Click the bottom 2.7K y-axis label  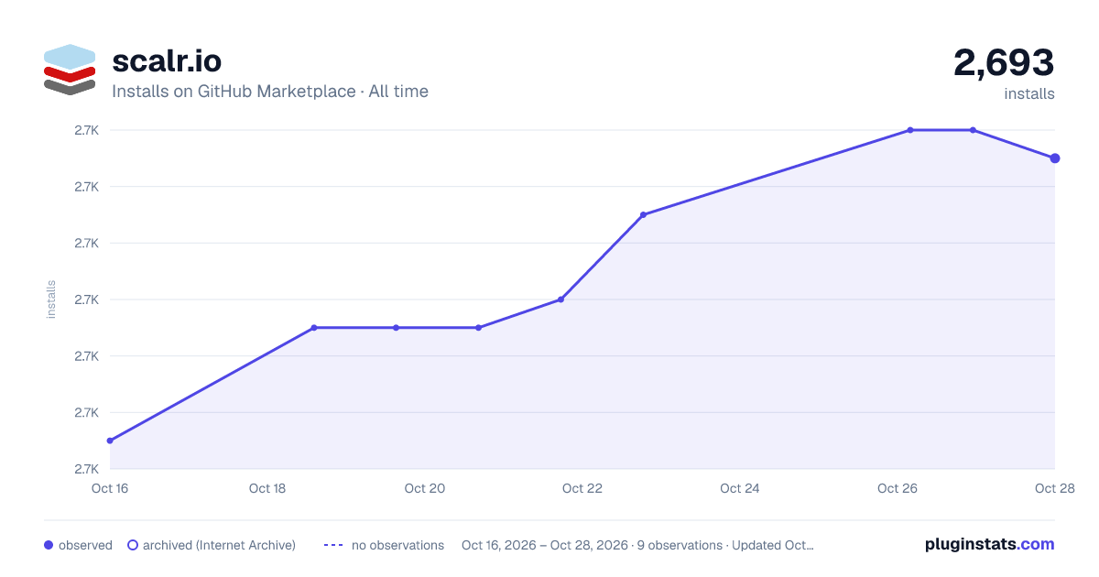pyautogui.click(x=87, y=469)
